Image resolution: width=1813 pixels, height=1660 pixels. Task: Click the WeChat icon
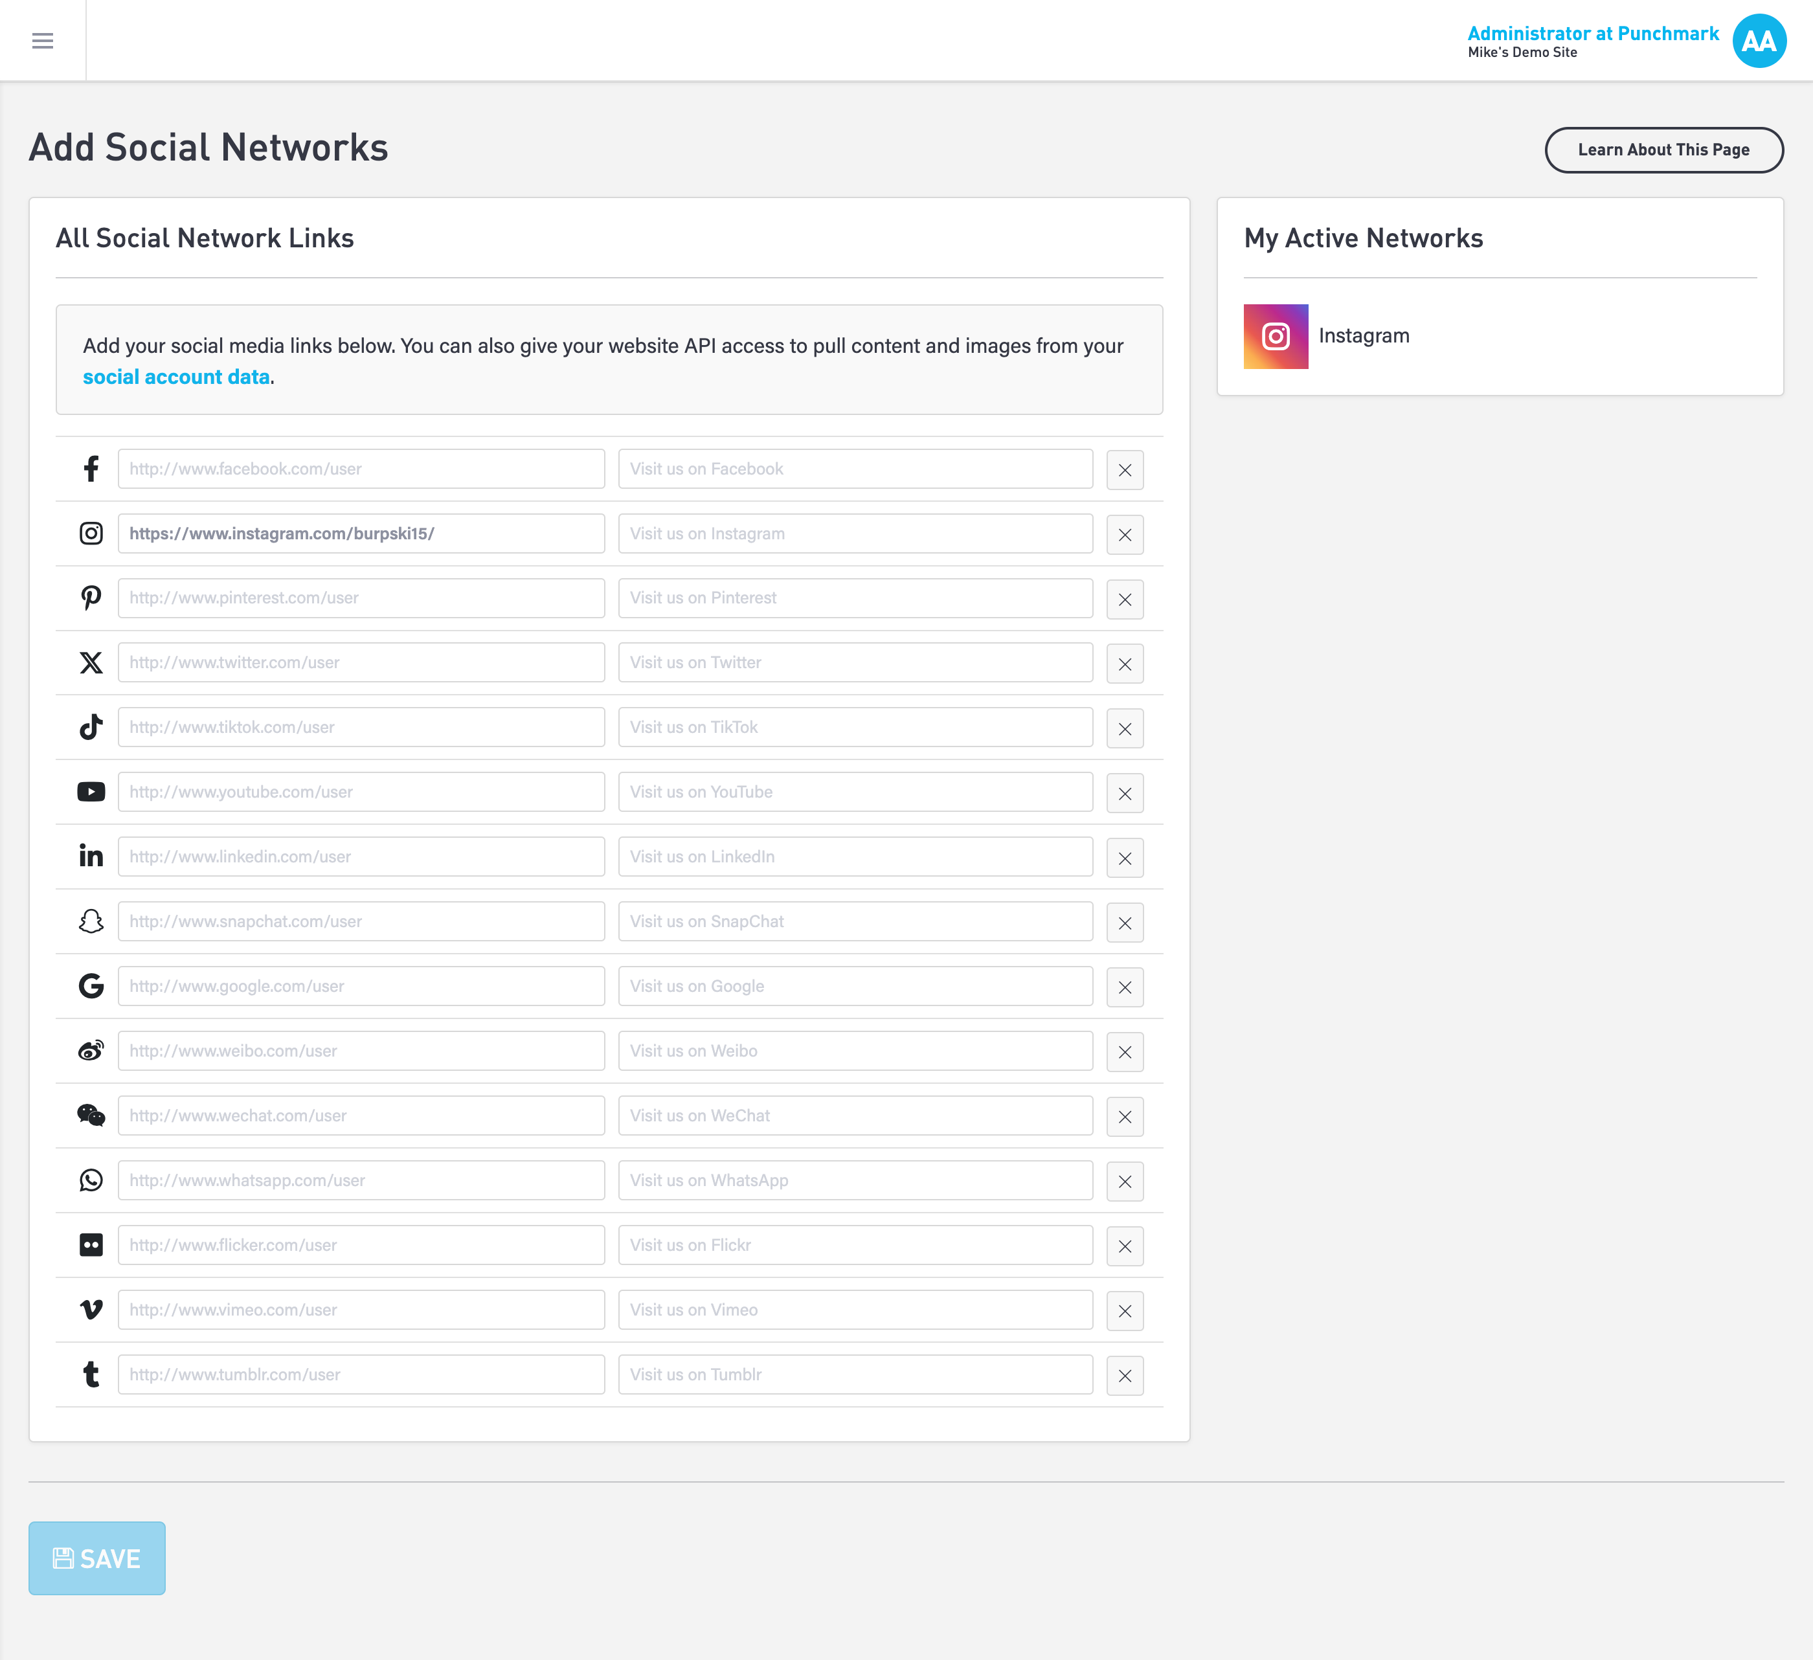coord(91,1115)
